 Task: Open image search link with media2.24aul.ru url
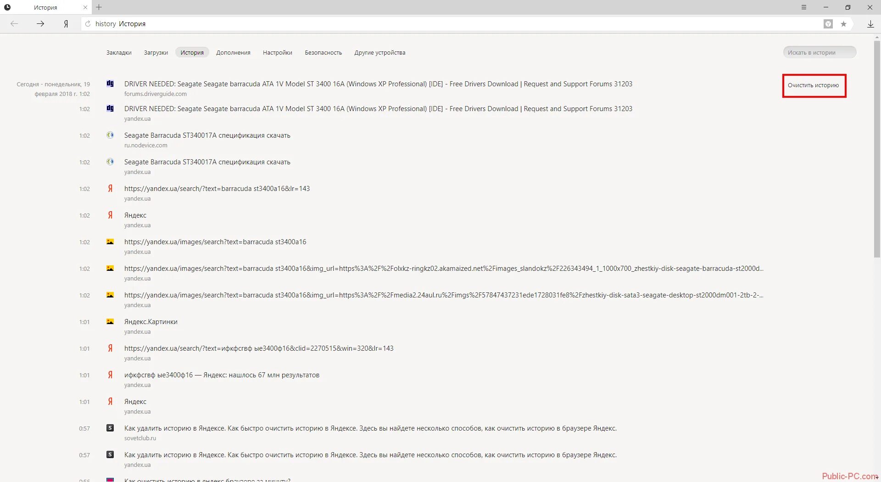[444, 295]
